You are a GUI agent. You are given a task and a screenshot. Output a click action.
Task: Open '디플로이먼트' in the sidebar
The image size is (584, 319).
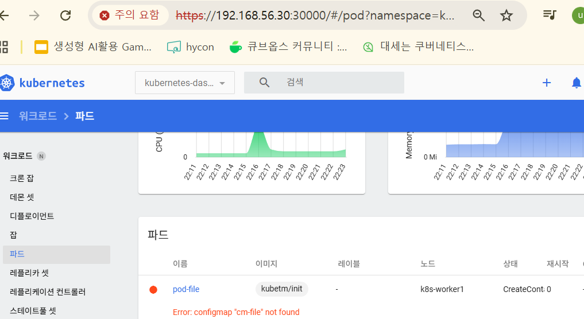point(32,216)
